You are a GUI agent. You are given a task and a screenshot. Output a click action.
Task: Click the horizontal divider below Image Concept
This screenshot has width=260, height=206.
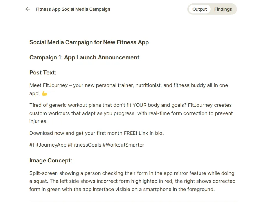[133, 201]
